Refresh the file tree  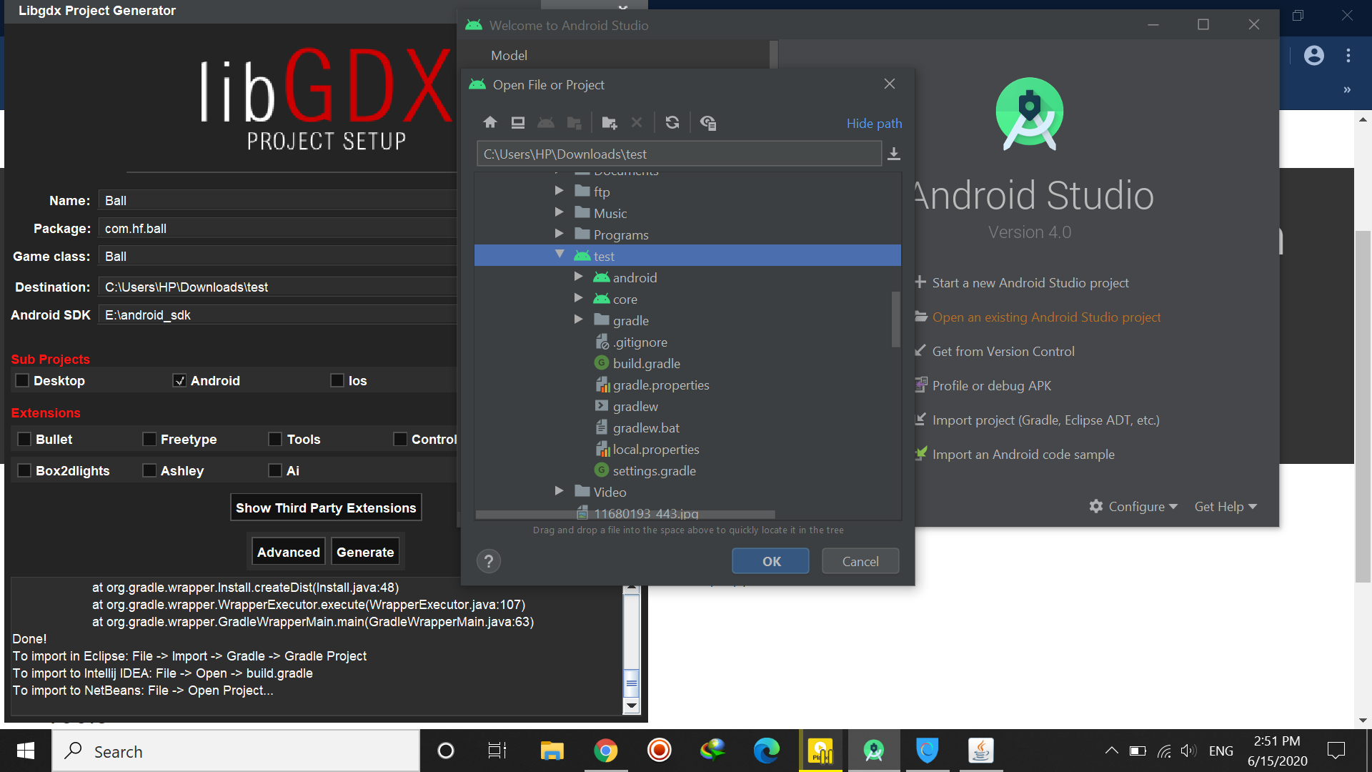pos(672,123)
